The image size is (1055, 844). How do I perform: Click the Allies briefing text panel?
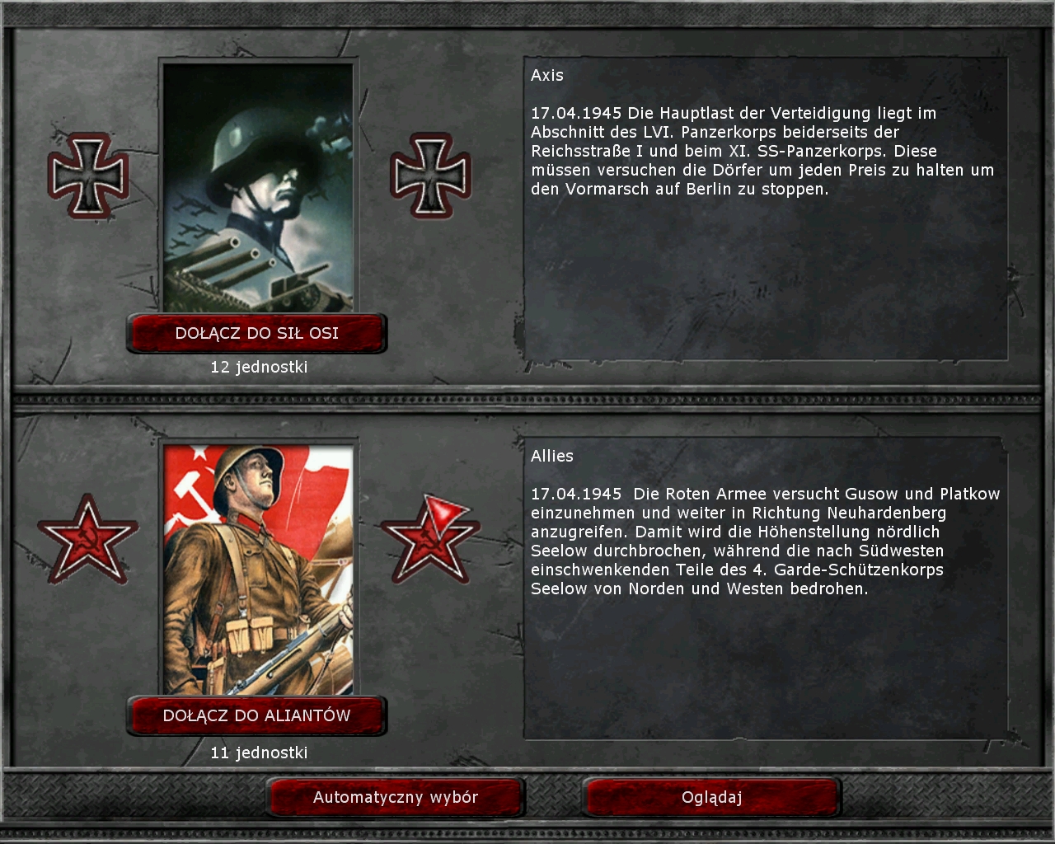point(766,588)
